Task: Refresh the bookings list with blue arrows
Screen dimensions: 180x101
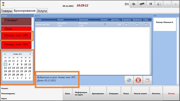Action: 129,80
